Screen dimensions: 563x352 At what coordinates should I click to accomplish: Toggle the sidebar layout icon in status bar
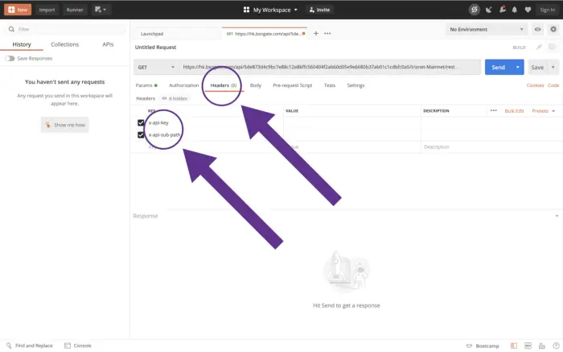[x=514, y=346]
